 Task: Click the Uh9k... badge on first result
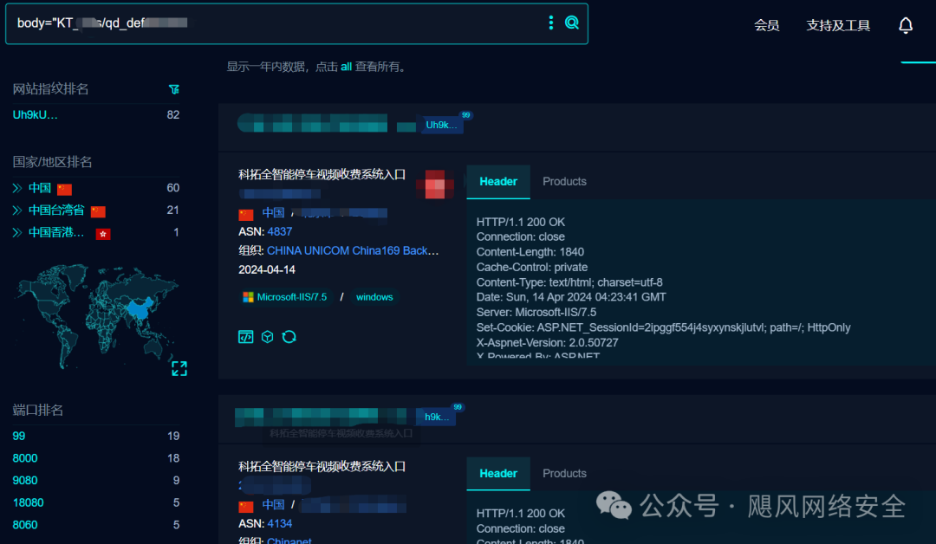point(441,125)
